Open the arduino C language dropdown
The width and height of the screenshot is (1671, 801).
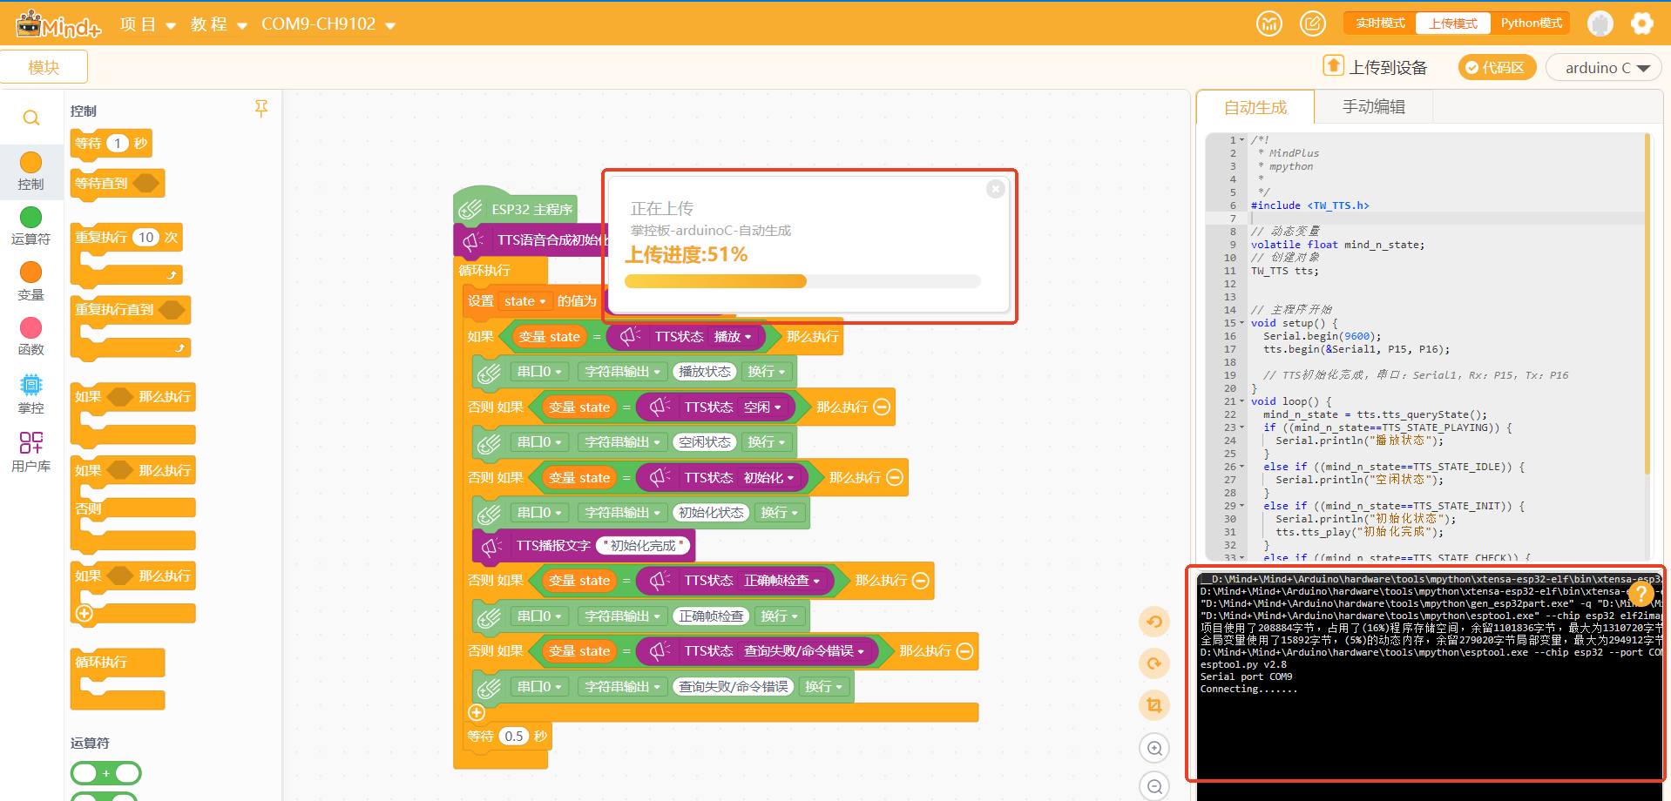(x=1603, y=68)
